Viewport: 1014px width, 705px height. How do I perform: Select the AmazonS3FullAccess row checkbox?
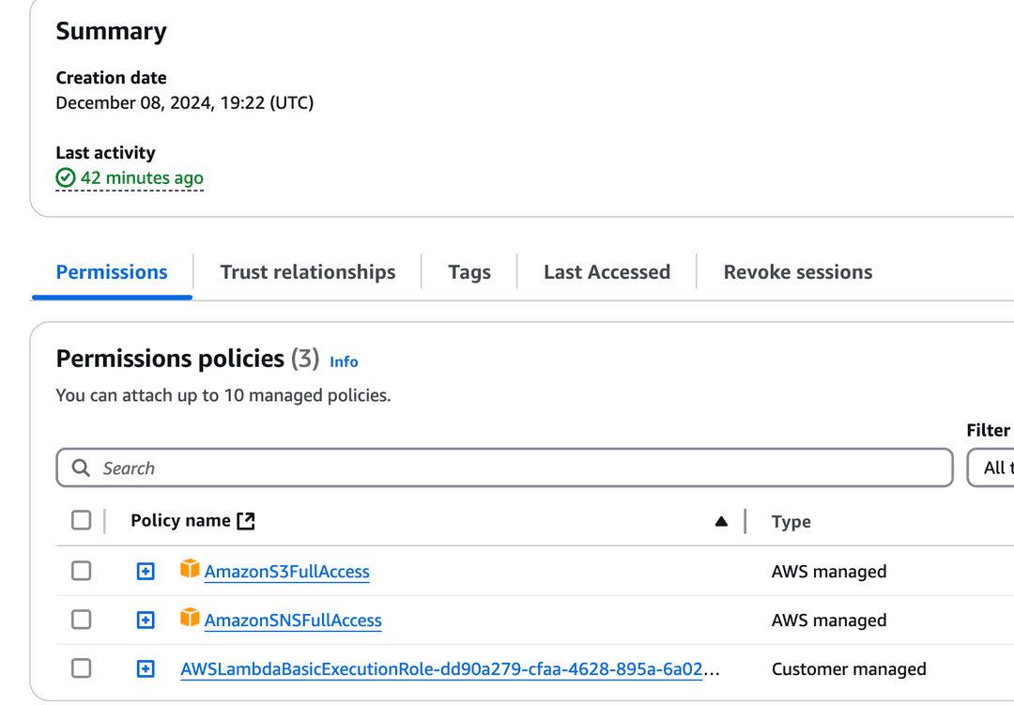click(x=81, y=571)
